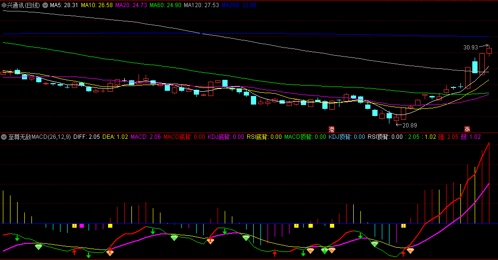Image resolution: width=498 pixels, height=260 pixels.
Task: Open the dropdown icon beside 中兴通讯(日线) title
Action: 45,5
